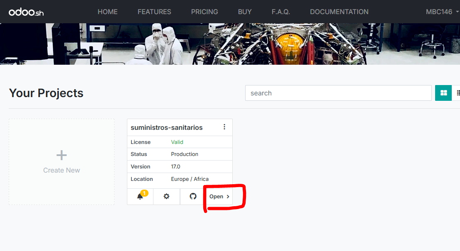Screen dimensions: 460x251
Task: Click the odoo.sh logo
Action: (26, 12)
